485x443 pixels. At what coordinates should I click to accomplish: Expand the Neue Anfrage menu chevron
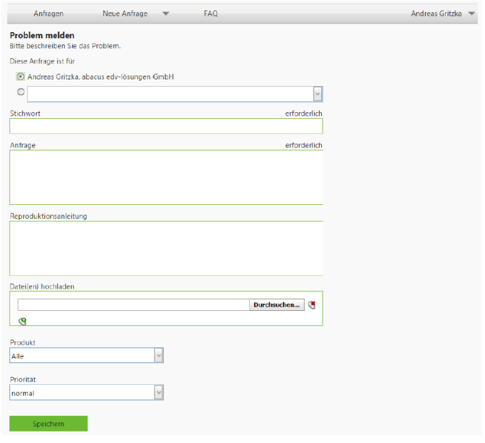[x=166, y=13]
